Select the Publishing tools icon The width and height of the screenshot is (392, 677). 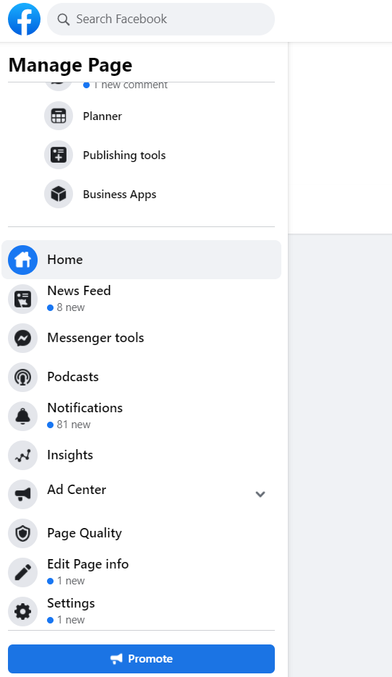click(x=59, y=155)
